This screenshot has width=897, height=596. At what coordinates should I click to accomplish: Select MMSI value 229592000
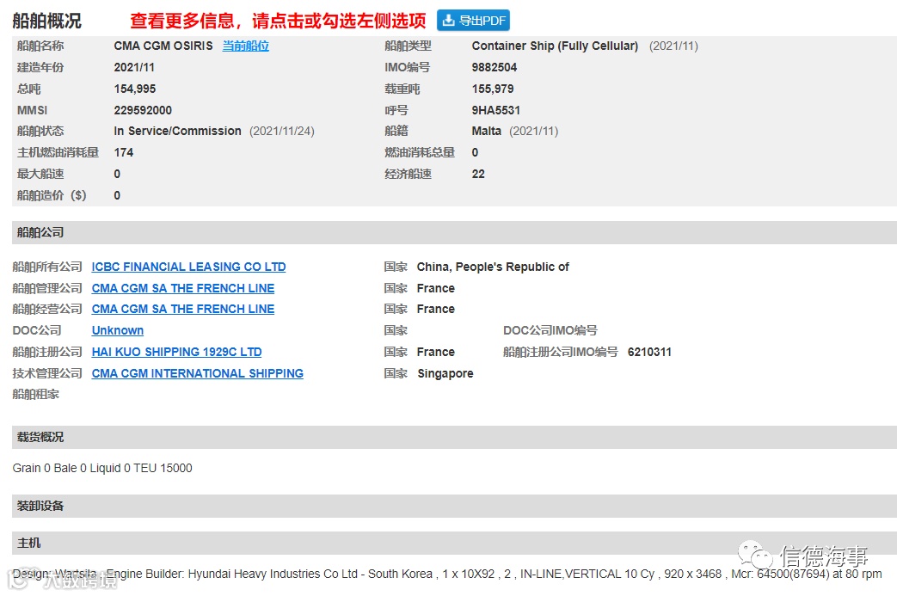click(x=143, y=110)
